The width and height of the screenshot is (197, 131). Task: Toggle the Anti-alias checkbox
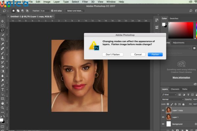pos(52,11)
